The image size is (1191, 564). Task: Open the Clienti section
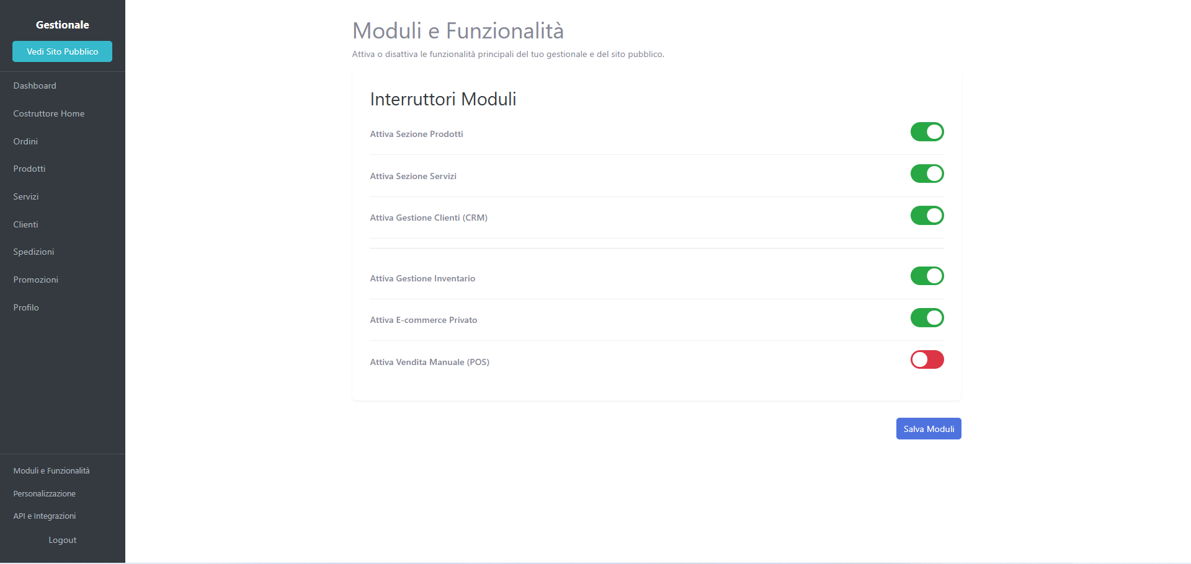click(25, 224)
